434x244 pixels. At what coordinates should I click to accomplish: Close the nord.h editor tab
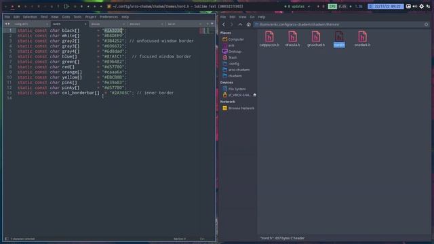point(85,24)
